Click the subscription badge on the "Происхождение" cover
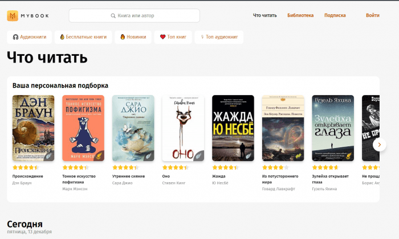This screenshot has width=399, height=239. pos(49,156)
